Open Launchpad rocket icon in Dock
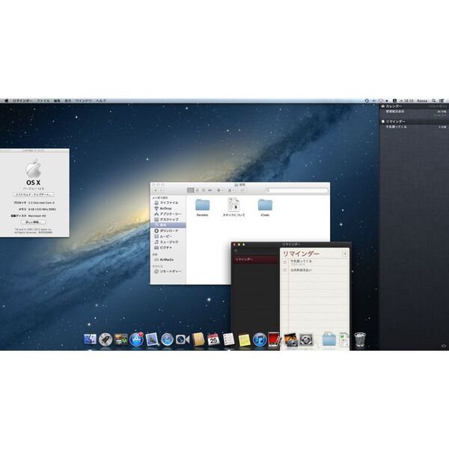This screenshot has height=449, width=449. click(106, 340)
